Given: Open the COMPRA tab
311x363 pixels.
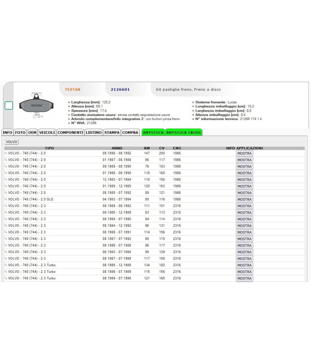Looking at the screenshot, I should click(x=130, y=132).
